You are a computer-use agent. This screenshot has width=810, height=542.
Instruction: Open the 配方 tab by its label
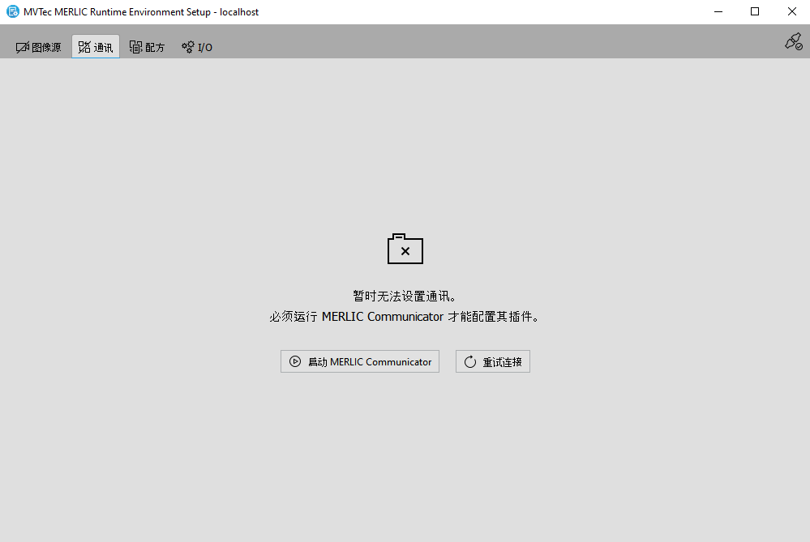(x=155, y=47)
